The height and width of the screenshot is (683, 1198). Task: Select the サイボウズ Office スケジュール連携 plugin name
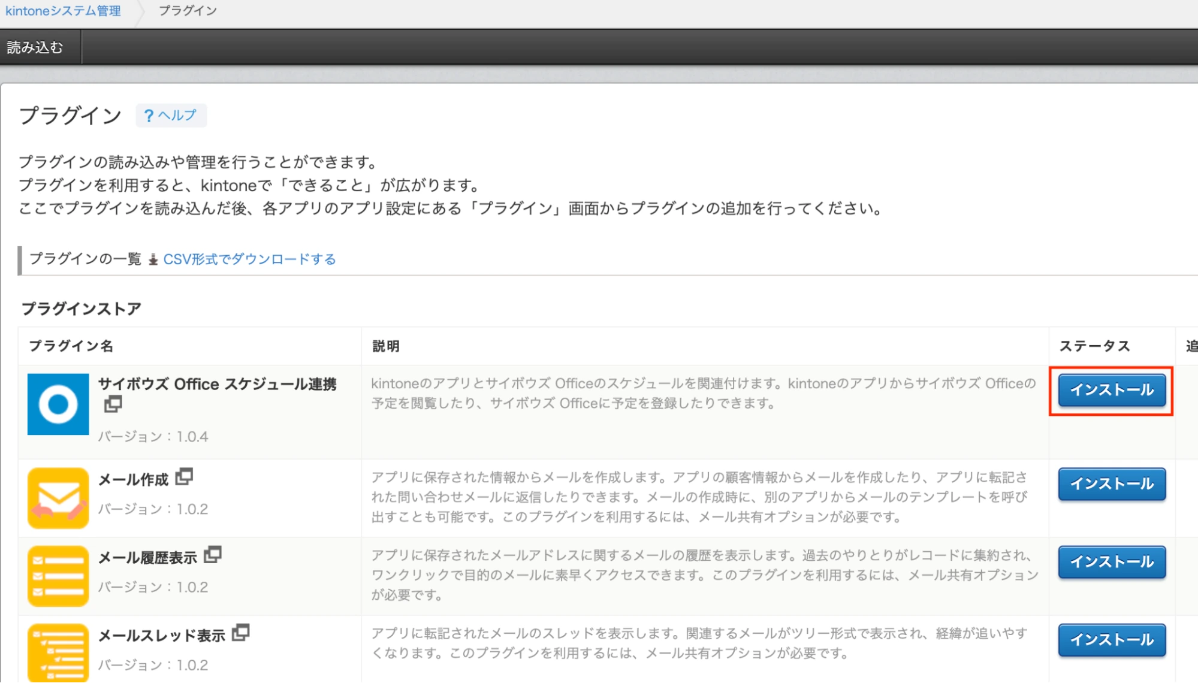pyautogui.click(x=218, y=384)
